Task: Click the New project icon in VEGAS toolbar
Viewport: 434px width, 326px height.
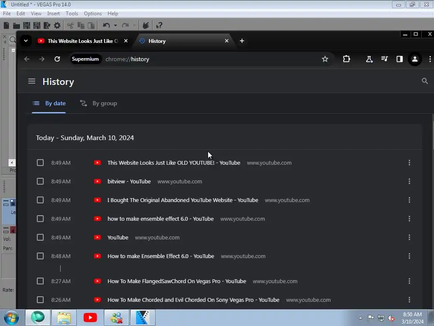Action: 6,25
